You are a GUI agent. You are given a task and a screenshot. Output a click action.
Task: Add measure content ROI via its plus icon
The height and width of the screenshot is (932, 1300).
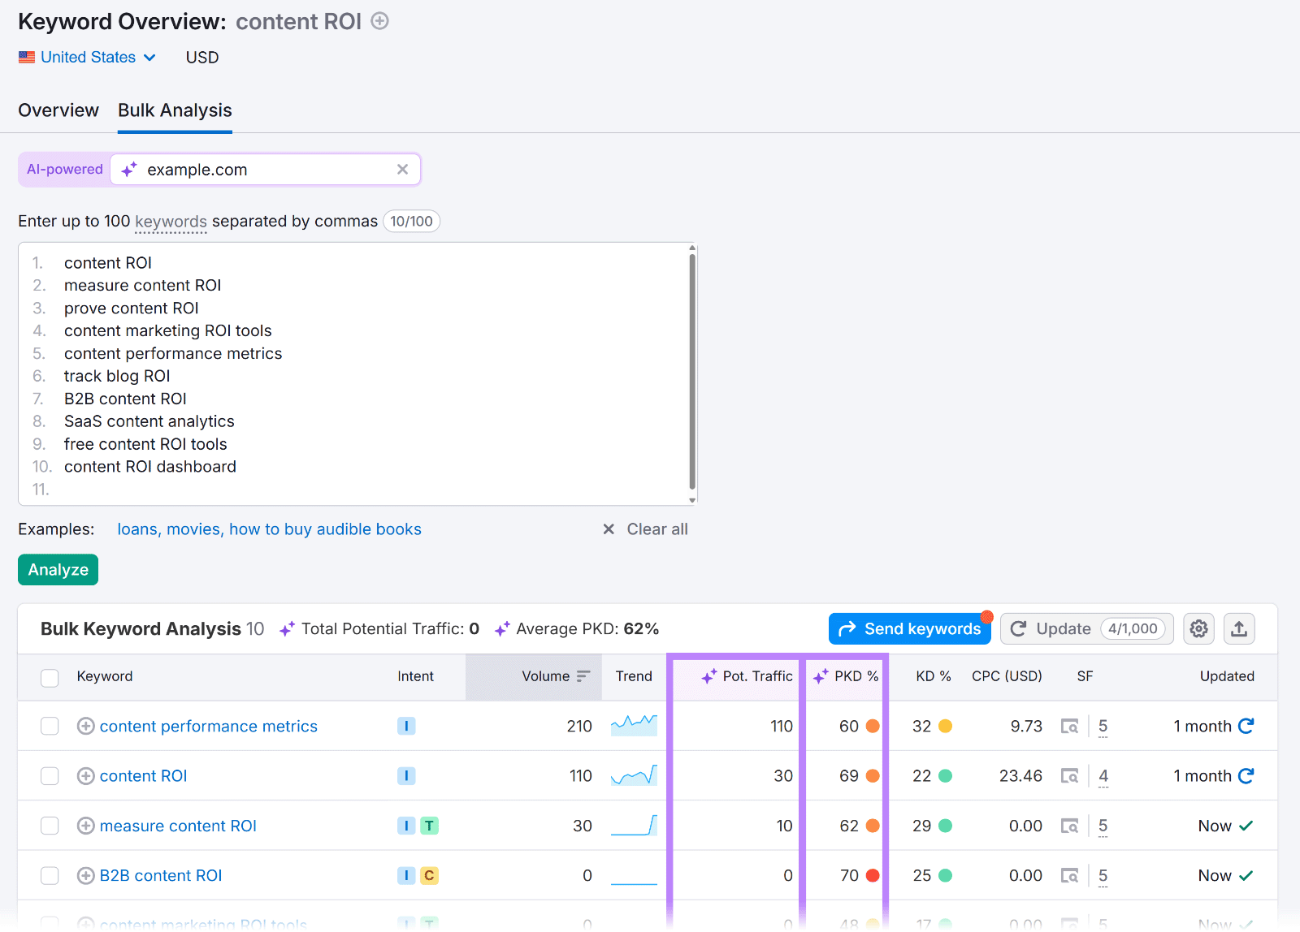click(x=85, y=826)
